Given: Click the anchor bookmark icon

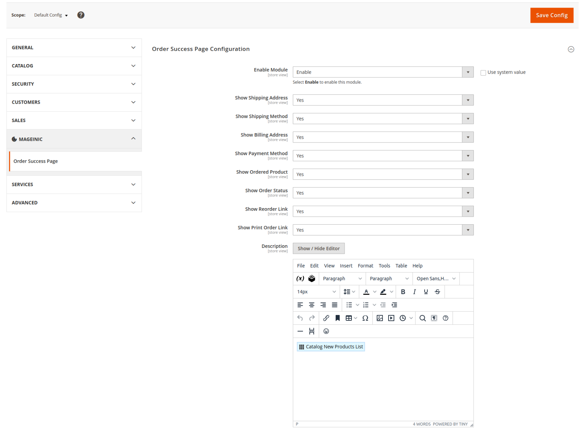Looking at the screenshot, I should [x=337, y=318].
